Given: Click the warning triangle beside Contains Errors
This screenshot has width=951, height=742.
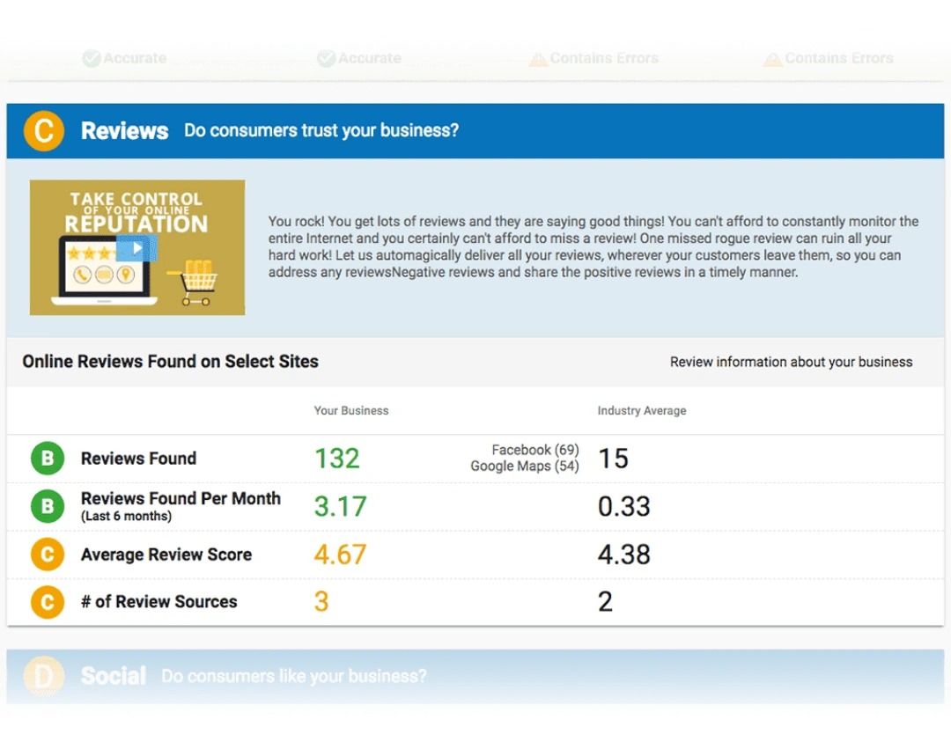Looking at the screenshot, I should click(539, 58).
